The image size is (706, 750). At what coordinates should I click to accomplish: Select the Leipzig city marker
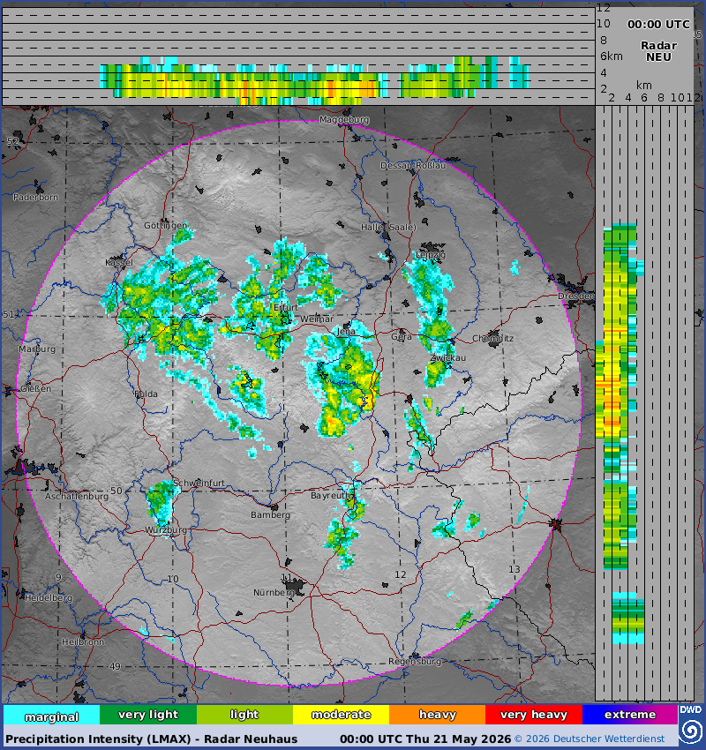click(432, 248)
